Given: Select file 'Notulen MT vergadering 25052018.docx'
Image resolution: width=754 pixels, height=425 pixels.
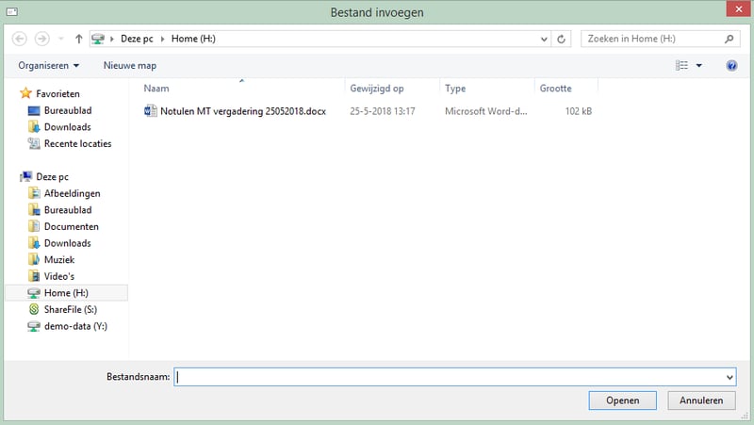Looking at the screenshot, I should [243, 111].
